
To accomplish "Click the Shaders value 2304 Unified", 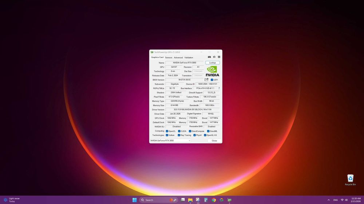I will tap(176, 93).
